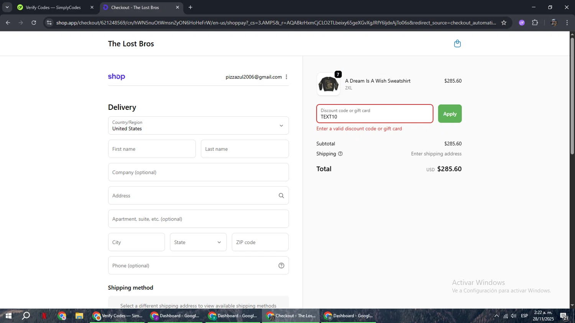575x323 pixels.
Task: Open the notifications center icon
Action: coord(564,316)
